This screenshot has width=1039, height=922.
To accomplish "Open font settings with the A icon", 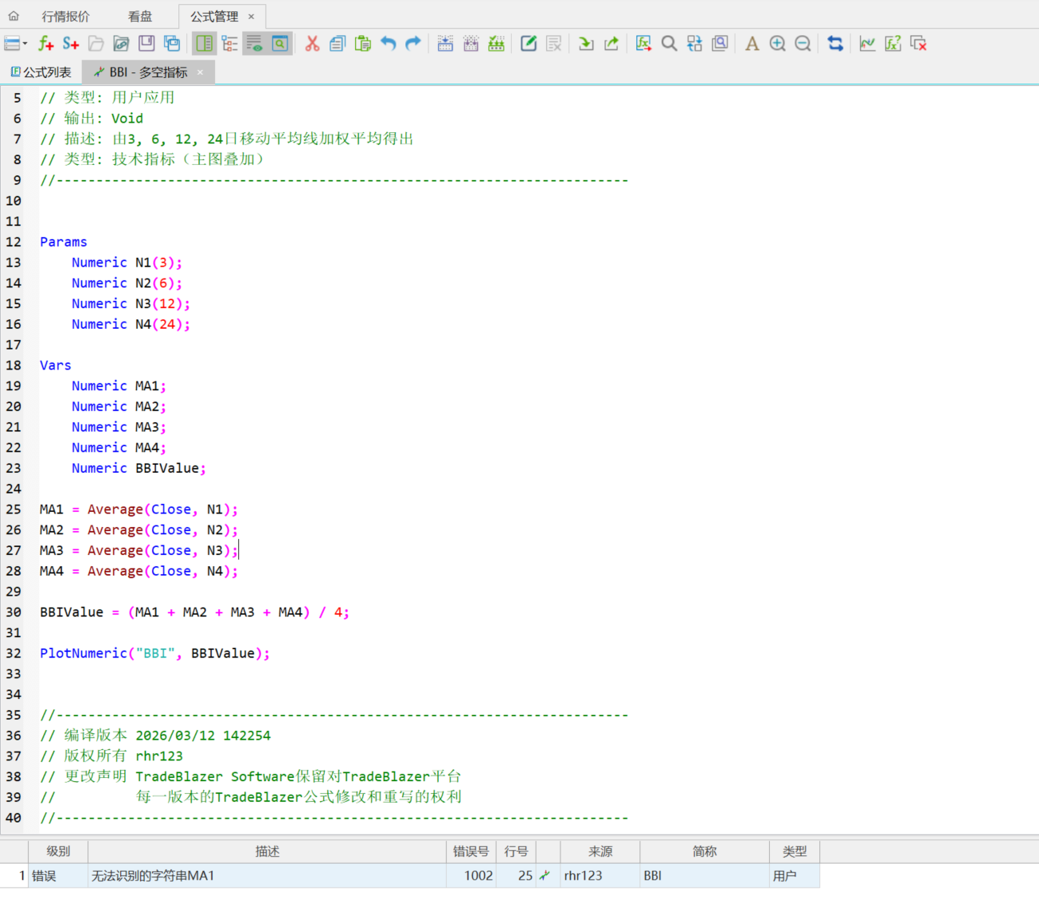I will tap(752, 44).
